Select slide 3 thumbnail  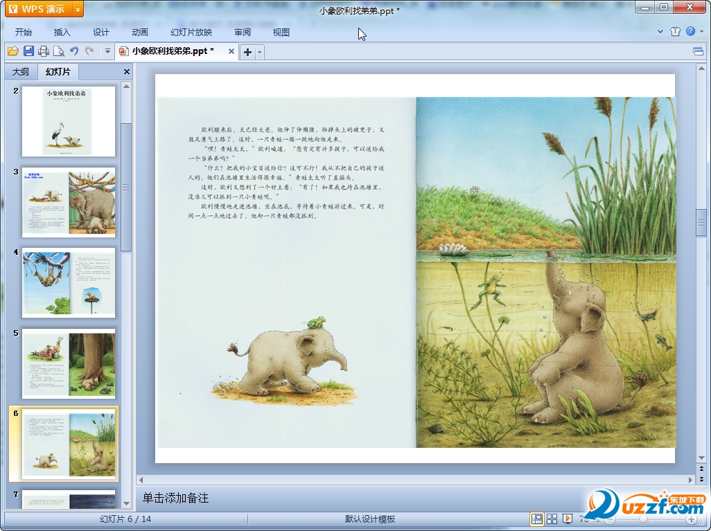coord(69,203)
